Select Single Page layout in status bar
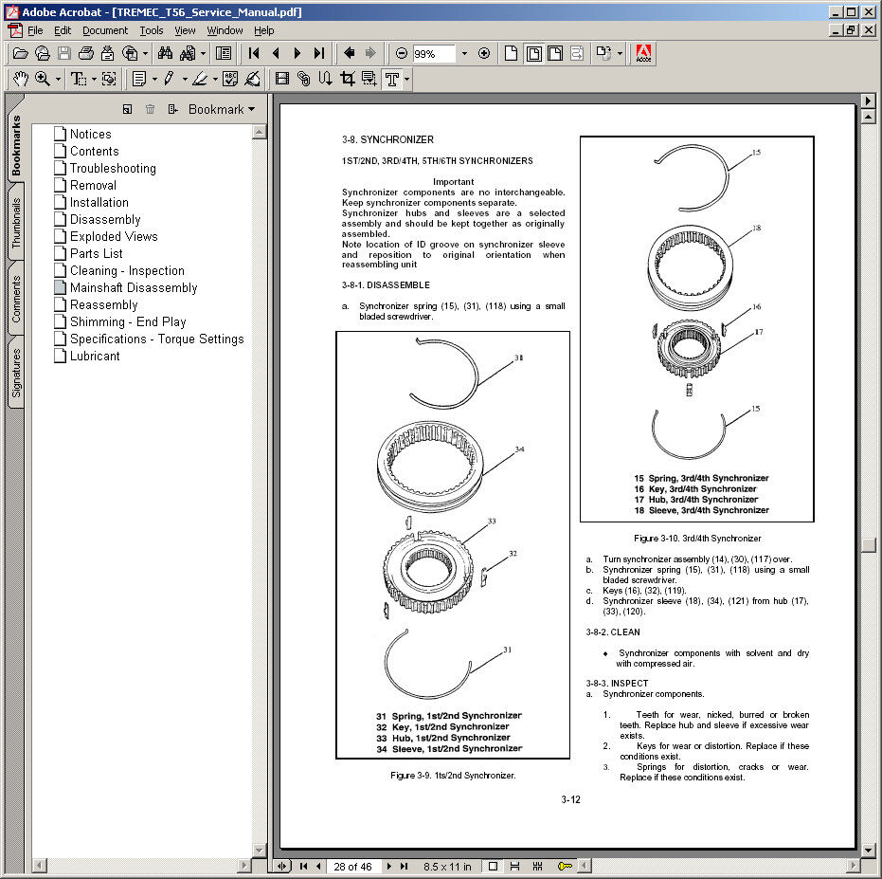This screenshot has width=882, height=879. tap(493, 866)
